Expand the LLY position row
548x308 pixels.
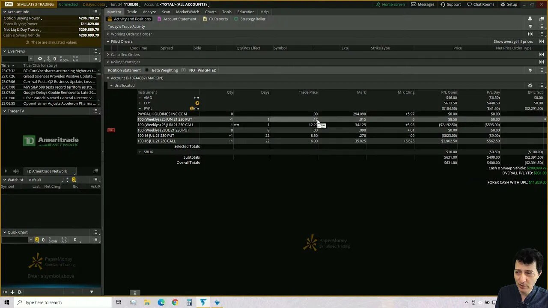tap(140, 103)
